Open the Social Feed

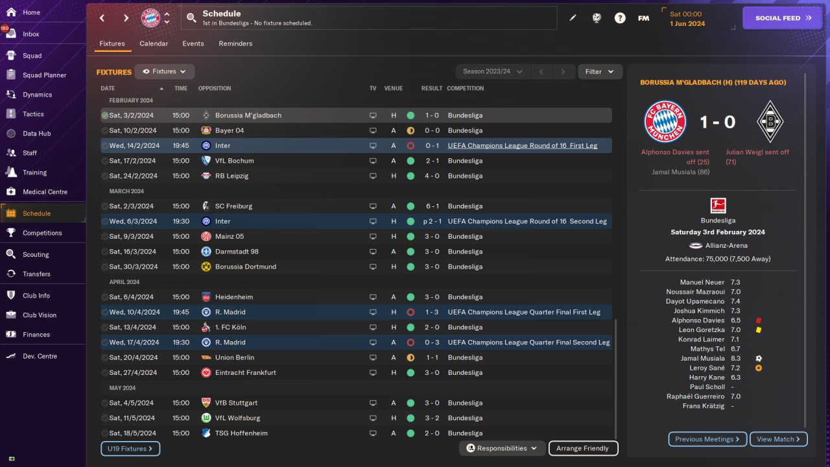coord(783,18)
